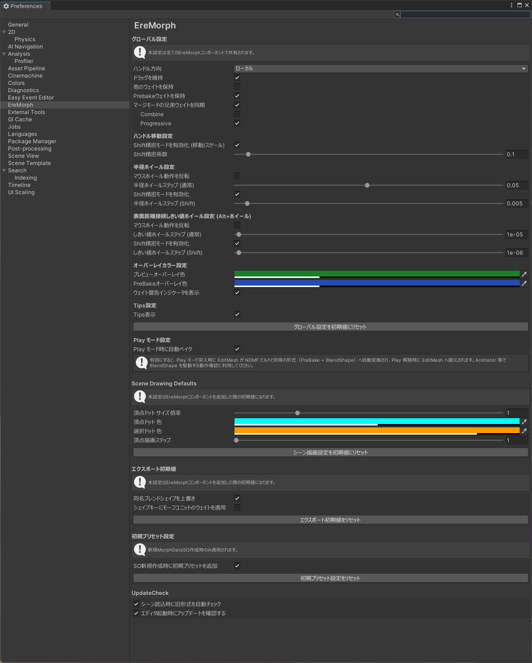Collapse the 2D category triangle
This screenshot has width=532, height=663.
click(x=4, y=32)
